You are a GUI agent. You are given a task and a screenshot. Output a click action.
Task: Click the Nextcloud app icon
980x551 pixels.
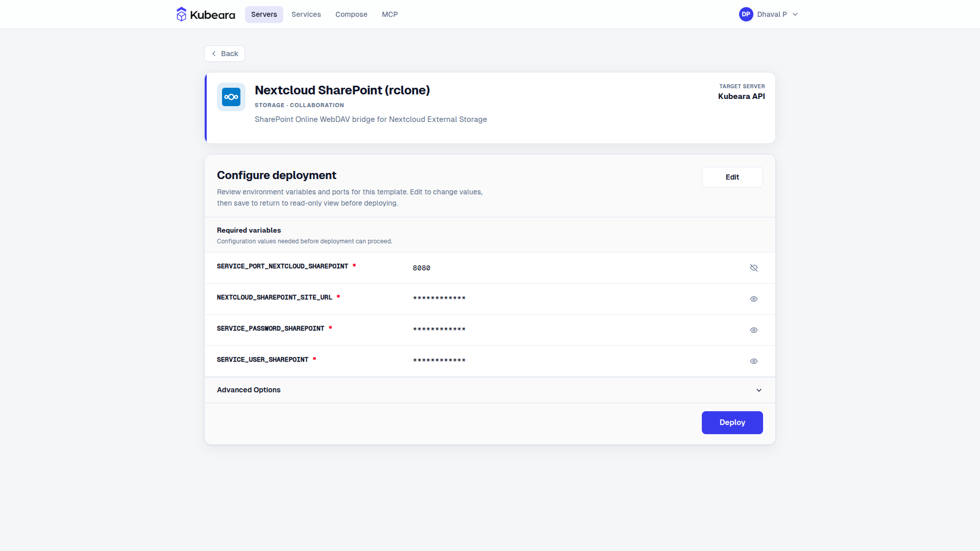pos(231,97)
